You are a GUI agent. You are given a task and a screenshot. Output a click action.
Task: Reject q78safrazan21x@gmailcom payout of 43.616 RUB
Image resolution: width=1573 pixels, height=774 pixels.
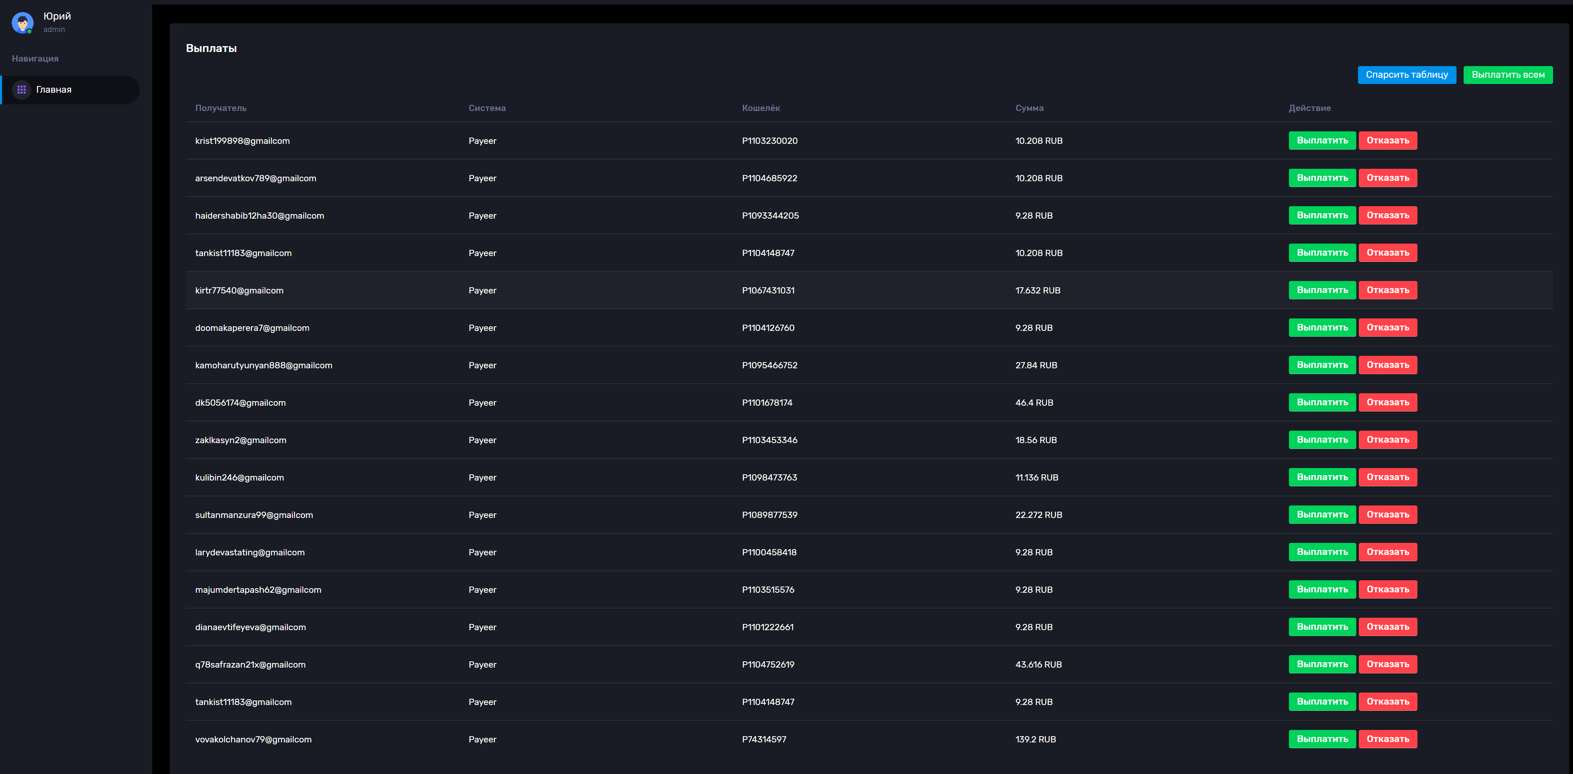click(x=1388, y=664)
